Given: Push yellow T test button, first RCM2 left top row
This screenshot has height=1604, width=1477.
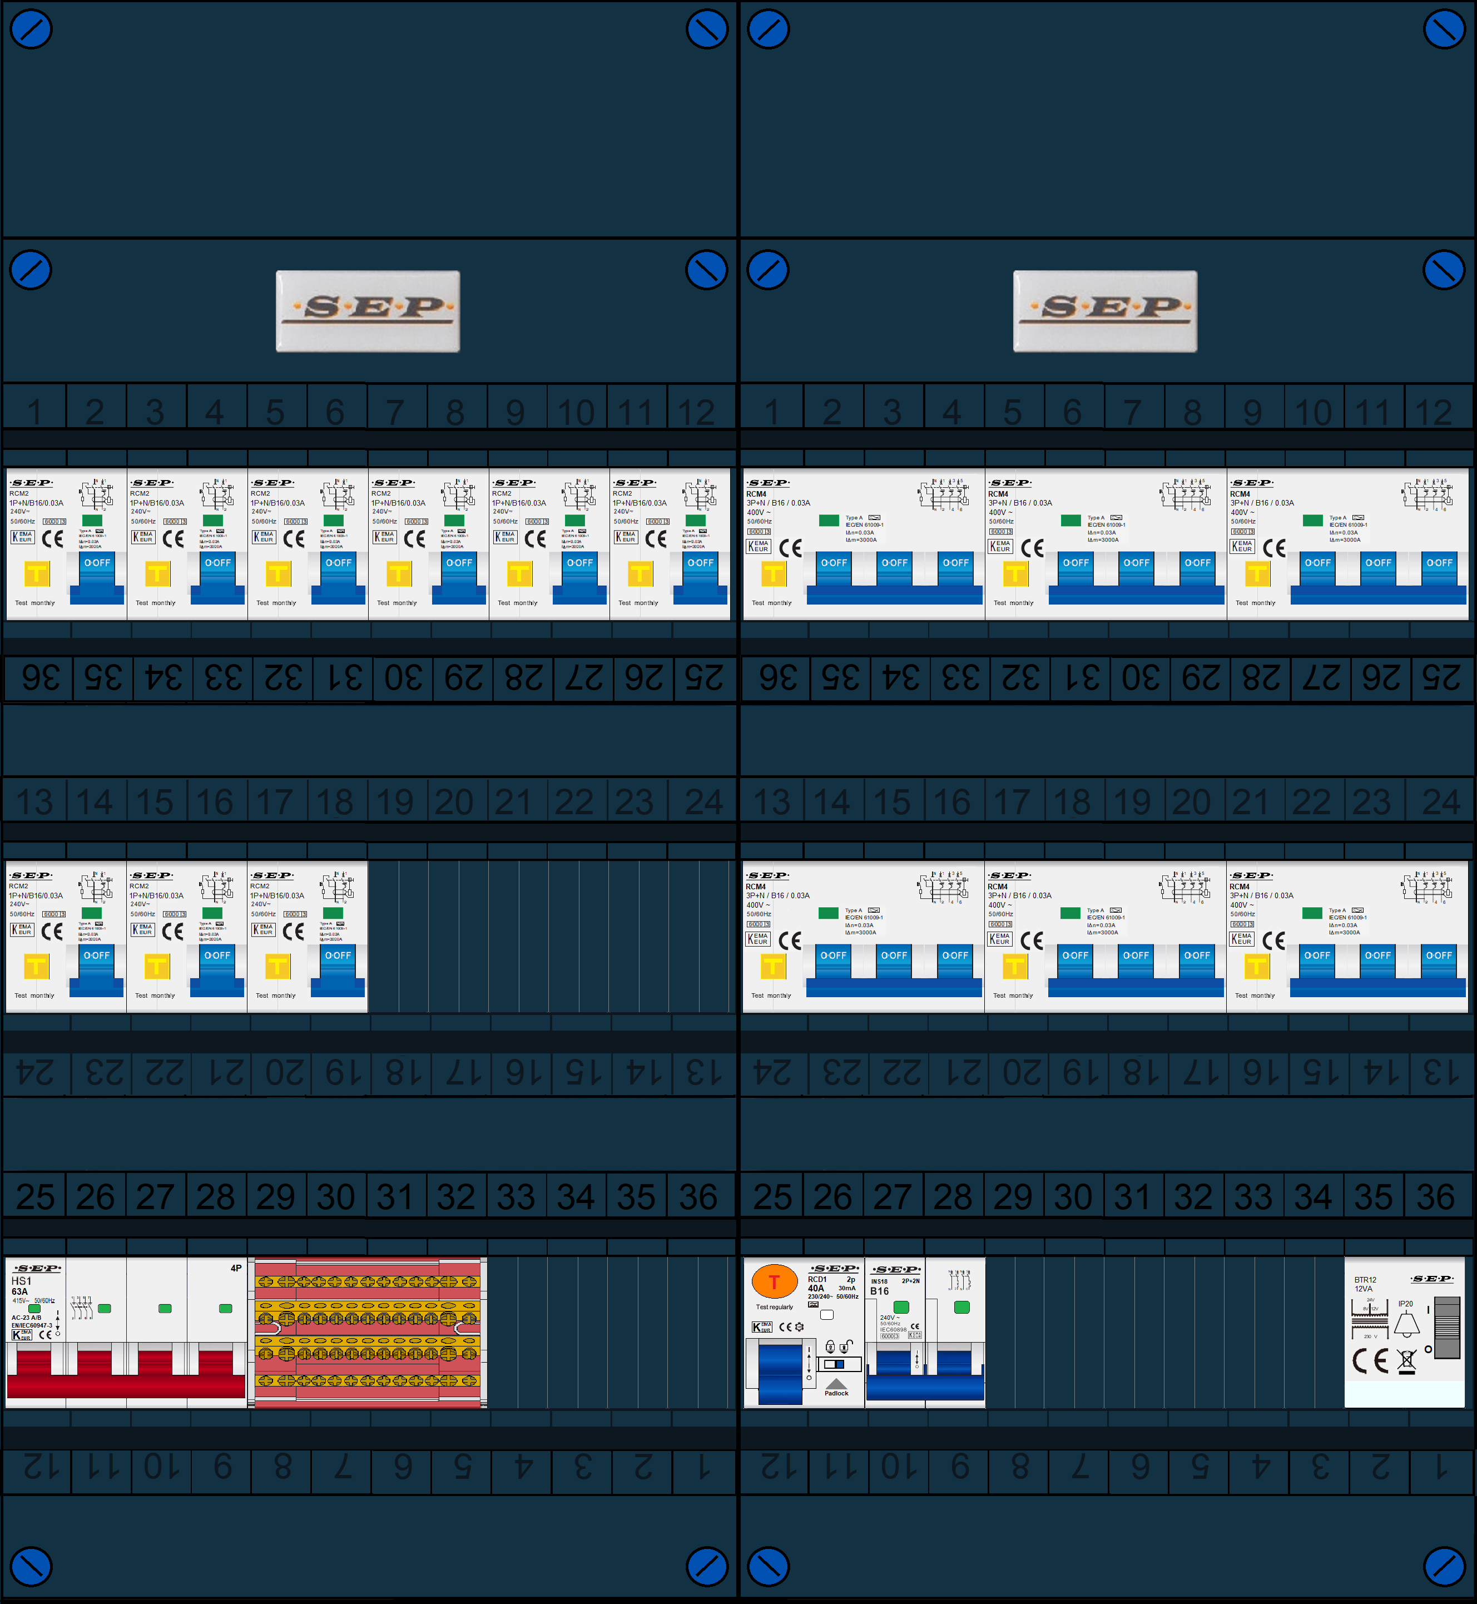Looking at the screenshot, I should point(37,573).
